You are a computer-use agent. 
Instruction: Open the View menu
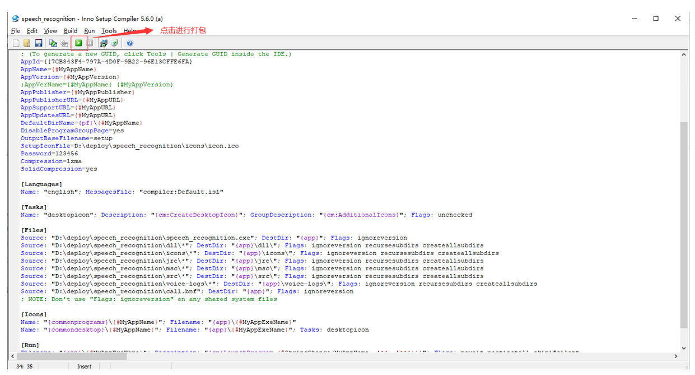(50, 31)
